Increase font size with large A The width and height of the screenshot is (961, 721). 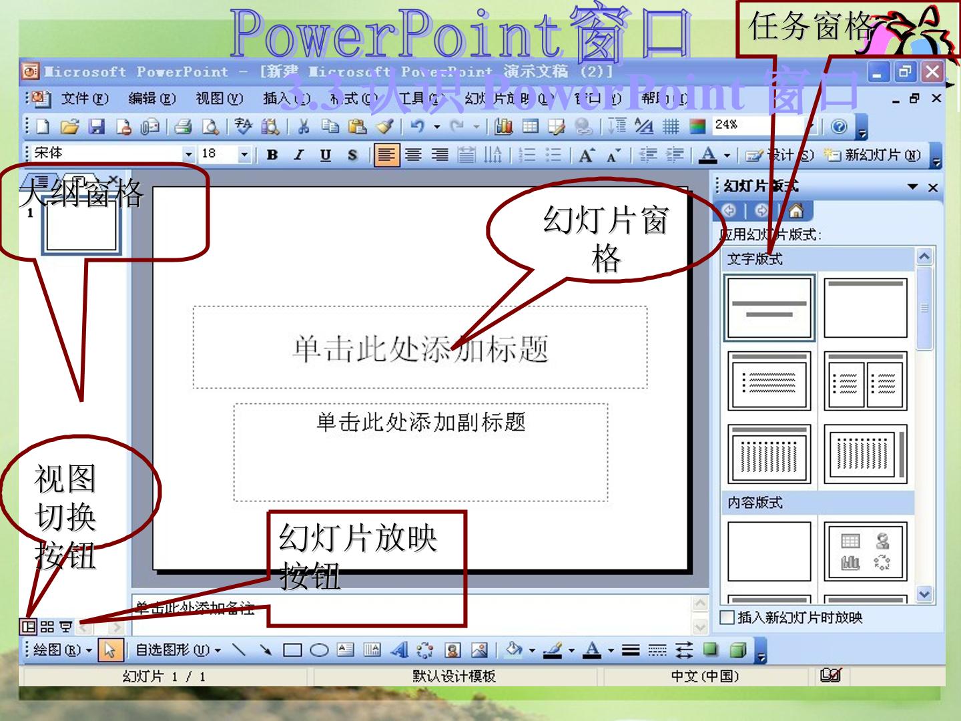(x=587, y=156)
